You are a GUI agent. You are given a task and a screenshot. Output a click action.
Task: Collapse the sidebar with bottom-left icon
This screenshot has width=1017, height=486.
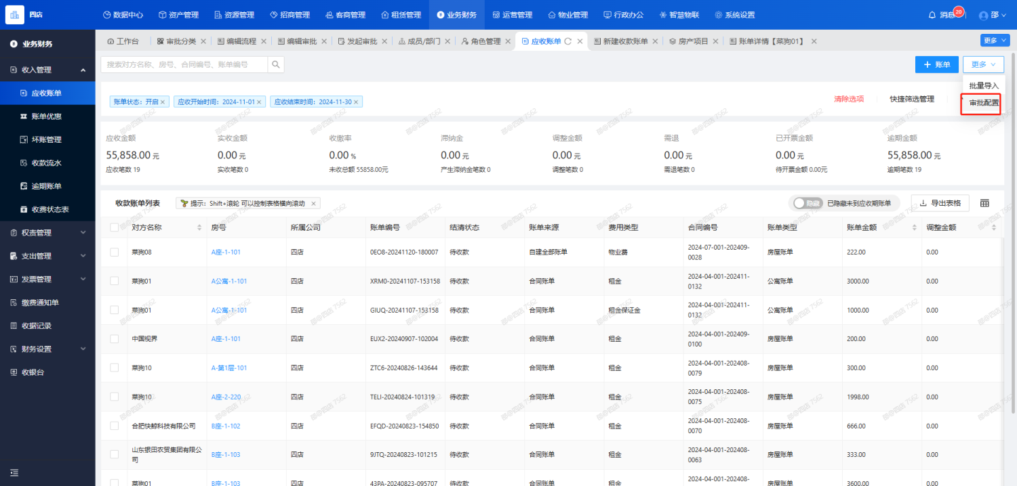tap(14, 472)
